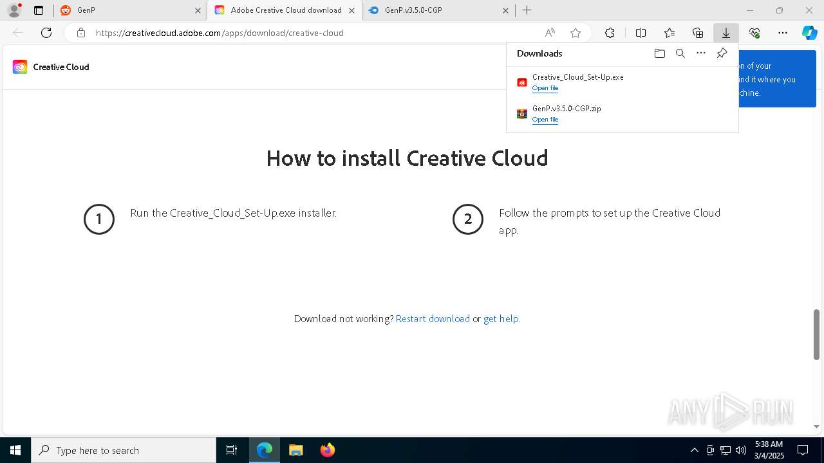
Task: Open the Edge profile icon
Action: (14, 10)
